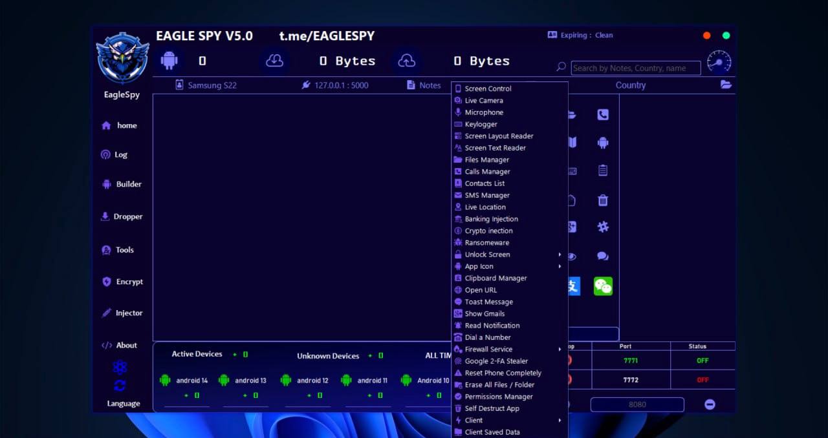The image size is (828, 438).
Task: Click the Android robot panel icon
Action: coord(603,143)
